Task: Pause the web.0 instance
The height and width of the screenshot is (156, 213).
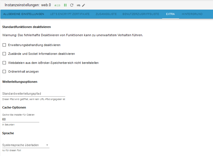Action: 65,5
